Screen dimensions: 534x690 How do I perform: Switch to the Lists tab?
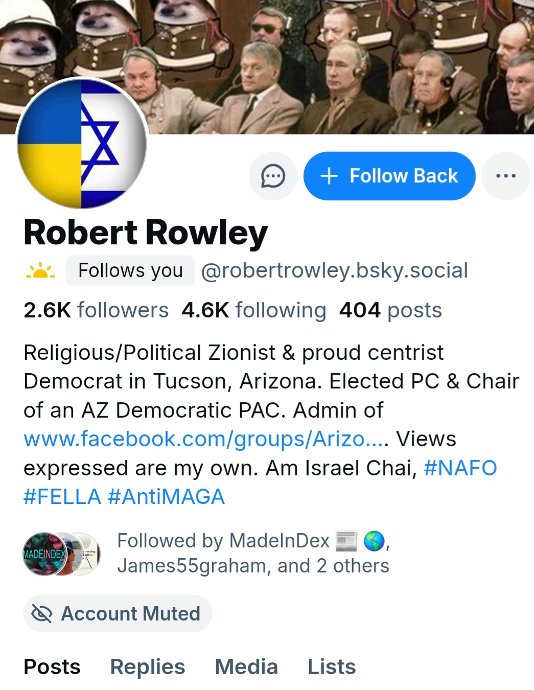[332, 667]
